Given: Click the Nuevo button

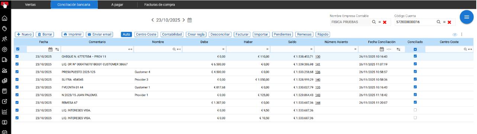Looking at the screenshot, I should (x=24, y=35).
